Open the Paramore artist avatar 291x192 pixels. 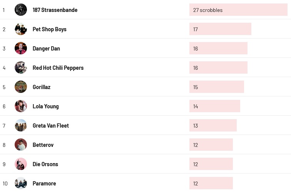21,183
